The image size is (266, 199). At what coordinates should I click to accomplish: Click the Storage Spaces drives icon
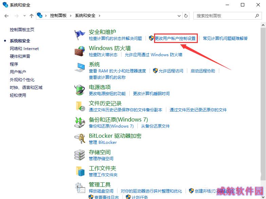click(79, 155)
